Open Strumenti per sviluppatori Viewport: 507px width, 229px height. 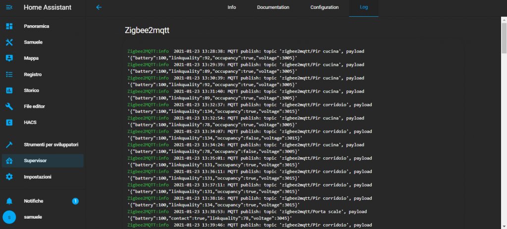51,145
